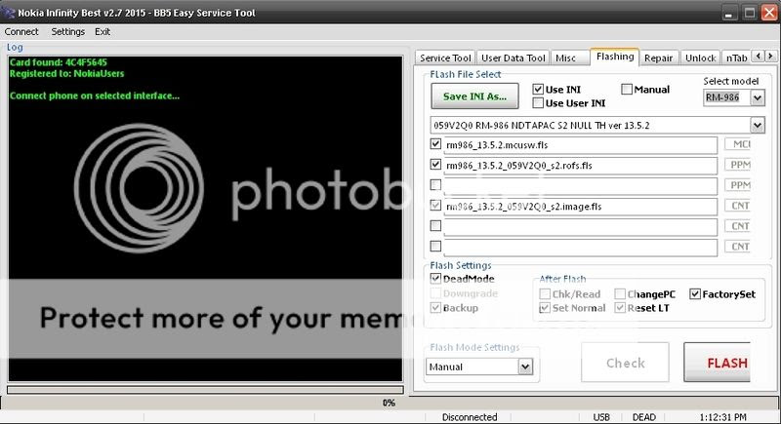
Task: Go to the Repair tab
Action: (658, 58)
